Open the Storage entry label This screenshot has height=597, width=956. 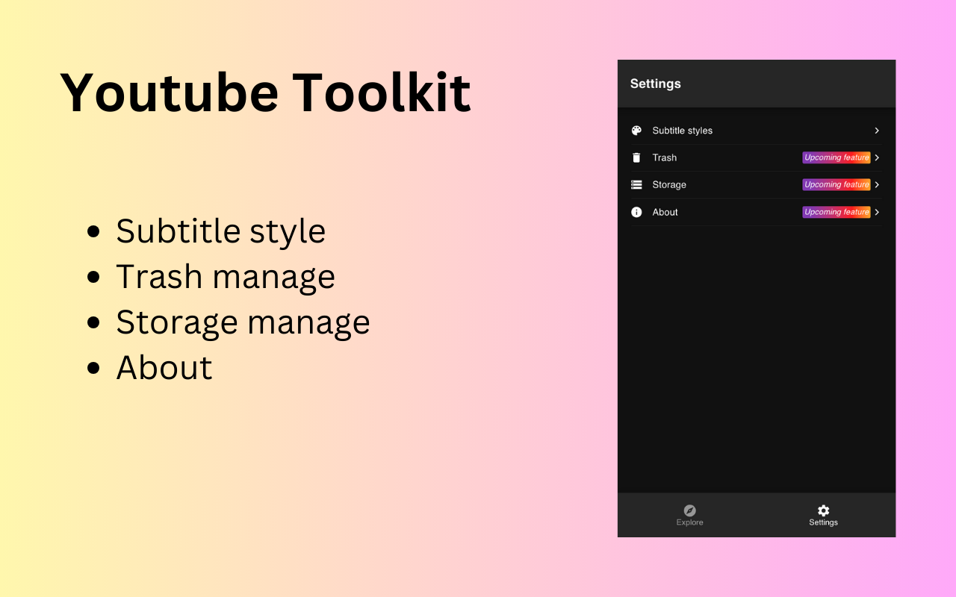click(x=668, y=184)
